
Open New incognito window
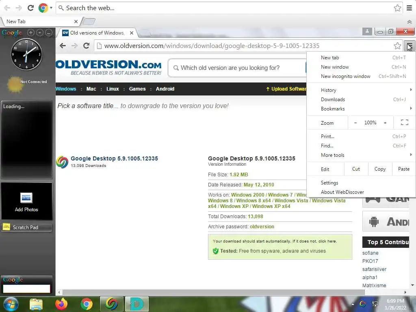click(361, 76)
